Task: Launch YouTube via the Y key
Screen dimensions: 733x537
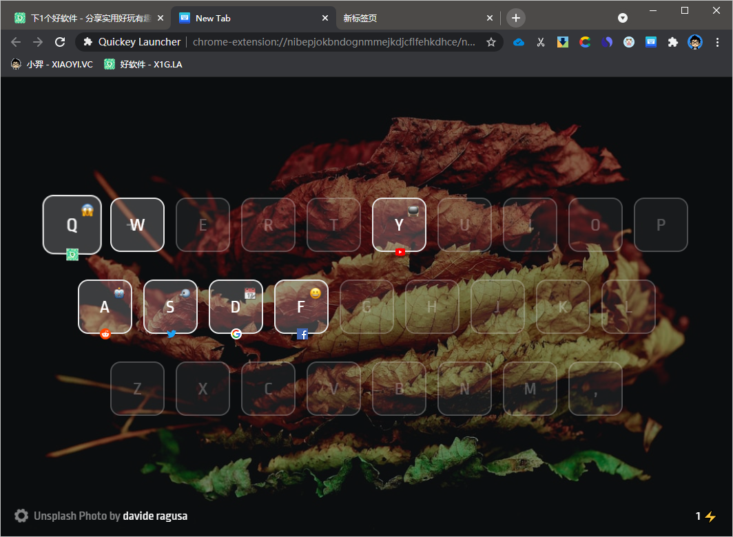Action: (399, 224)
